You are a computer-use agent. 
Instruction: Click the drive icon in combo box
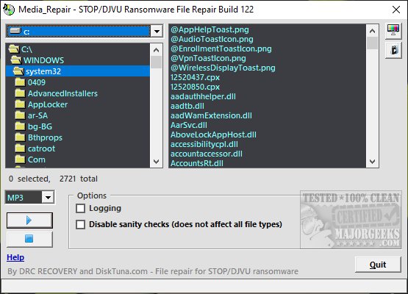15,31
